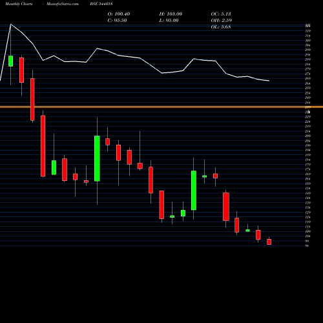Click the "OL: 5.68" reading
This screenshot has height=323, width=323.
click(221, 27)
